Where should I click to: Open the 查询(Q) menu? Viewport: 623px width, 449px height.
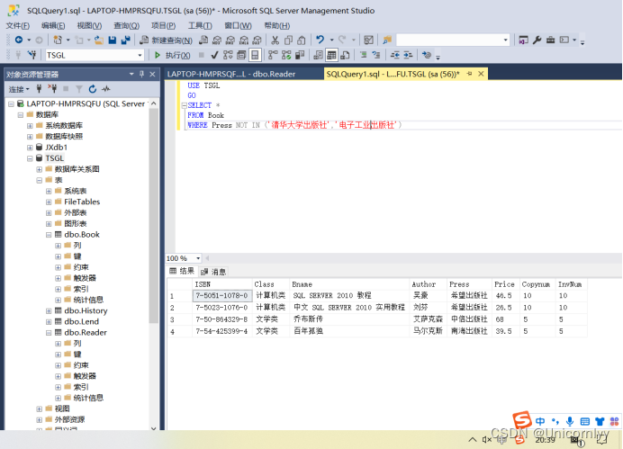coord(126,26)
